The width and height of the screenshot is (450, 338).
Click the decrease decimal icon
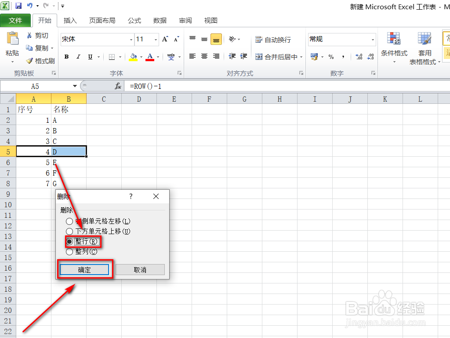pyautogui.click(x=370, y=57)
